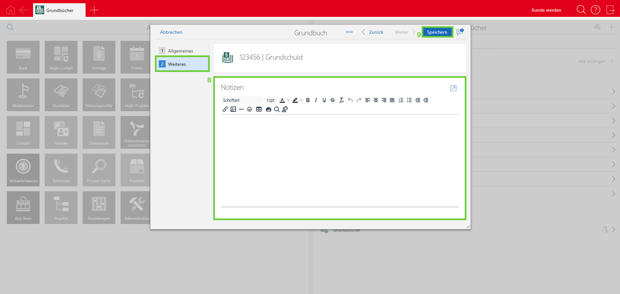Click the clear formatting icon

(x=341, y=100)
